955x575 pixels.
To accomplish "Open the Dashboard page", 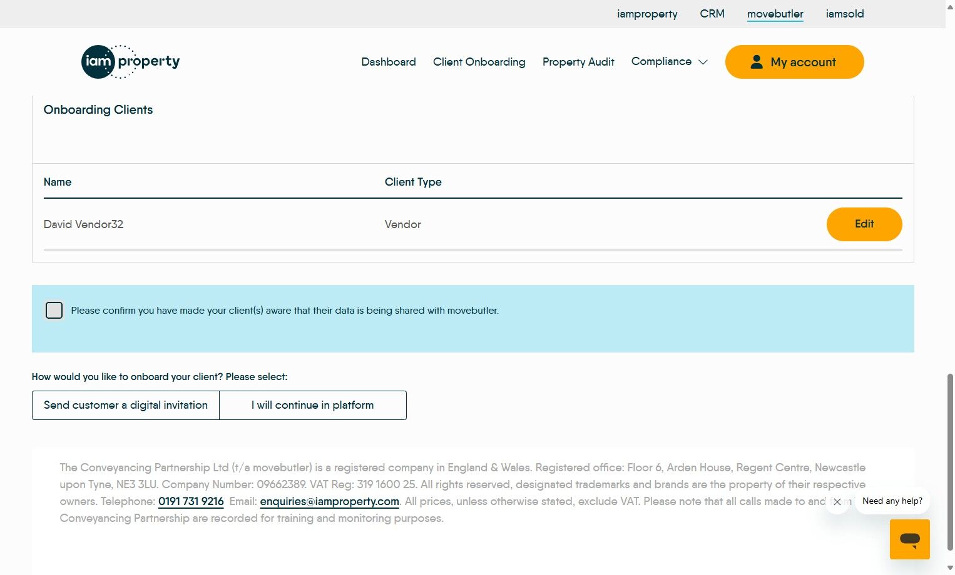I will 389,62.
